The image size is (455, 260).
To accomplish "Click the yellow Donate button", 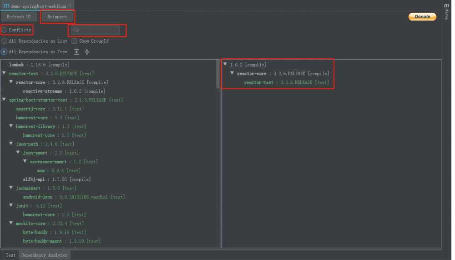I will point(422,17).
